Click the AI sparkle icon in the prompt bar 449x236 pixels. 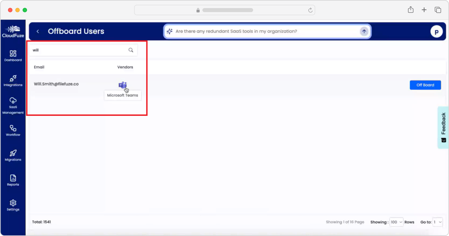pyautogui.click(x=169, y=31)
